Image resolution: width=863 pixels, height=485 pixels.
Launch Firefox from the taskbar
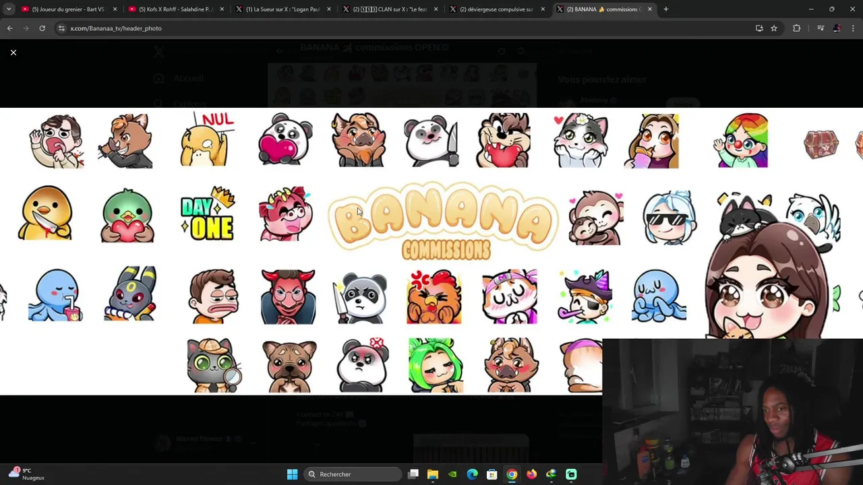pos(531,474)
